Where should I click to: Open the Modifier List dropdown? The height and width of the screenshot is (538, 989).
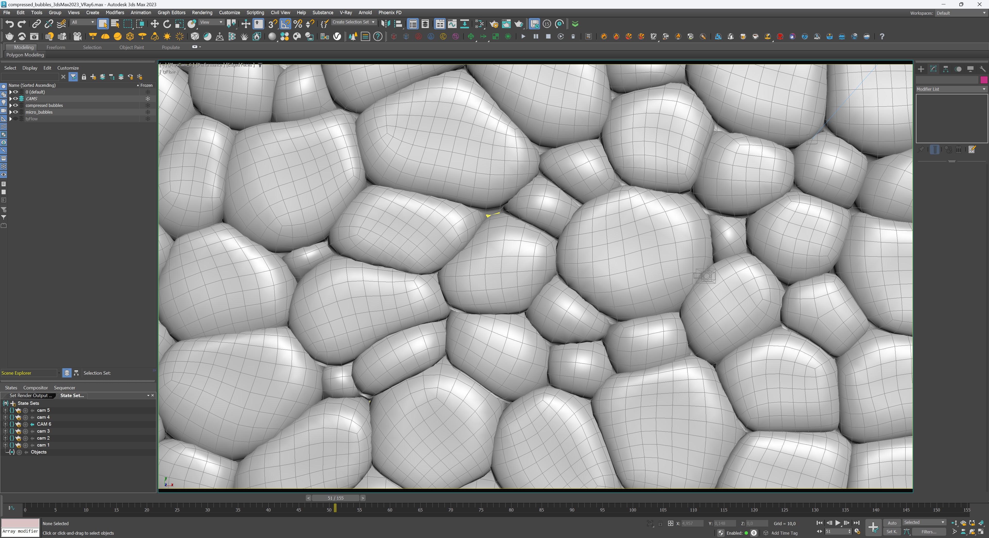tap(951, 89)
